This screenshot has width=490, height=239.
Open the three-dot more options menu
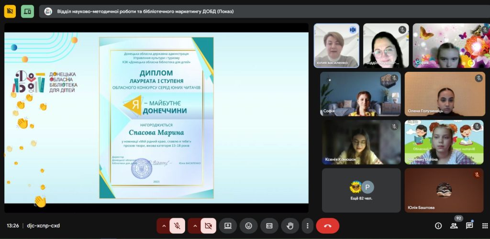click(x=307, y=226)
